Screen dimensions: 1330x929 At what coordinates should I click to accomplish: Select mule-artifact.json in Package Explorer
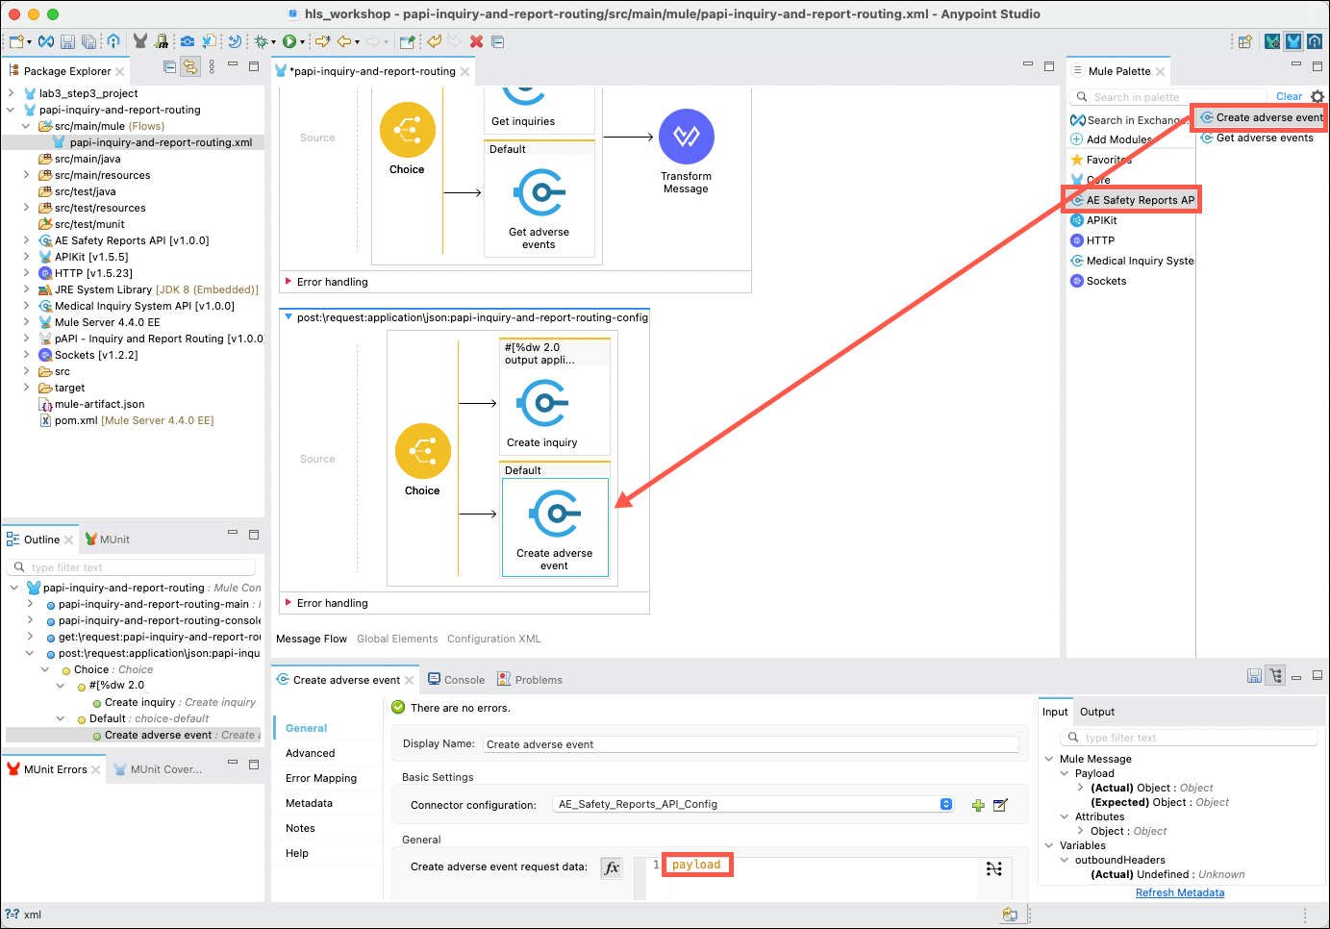coord(92,404)
